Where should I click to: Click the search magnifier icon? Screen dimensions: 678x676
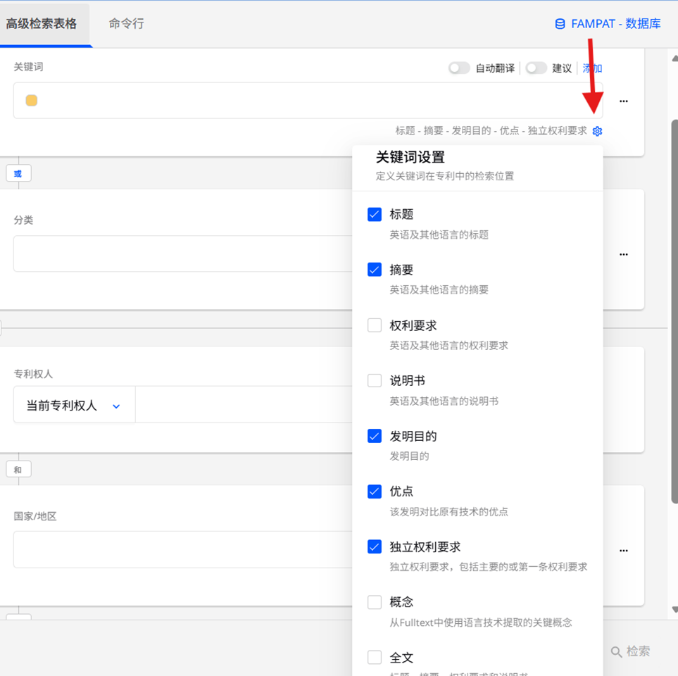[x=616, y=652]
